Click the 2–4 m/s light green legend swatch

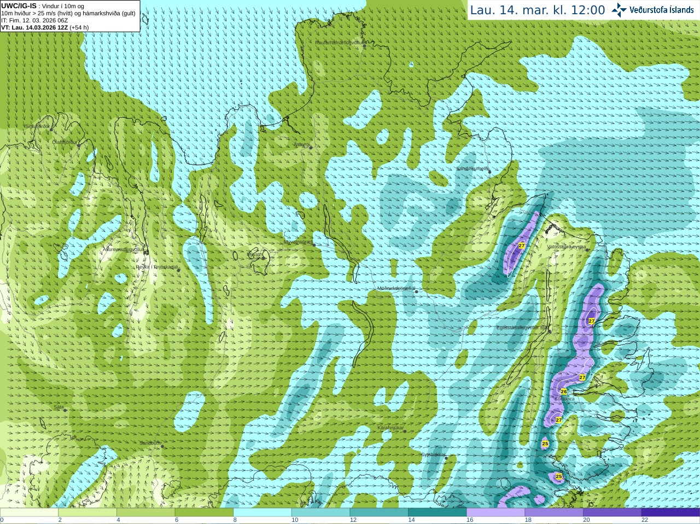click(x=87, y=513)
